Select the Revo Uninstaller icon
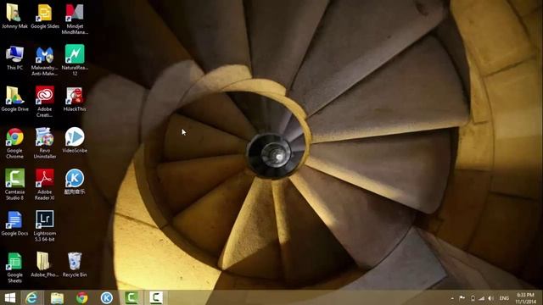This screenshot has width=543, height=305. pyautogui.click(x=45, y=143)
